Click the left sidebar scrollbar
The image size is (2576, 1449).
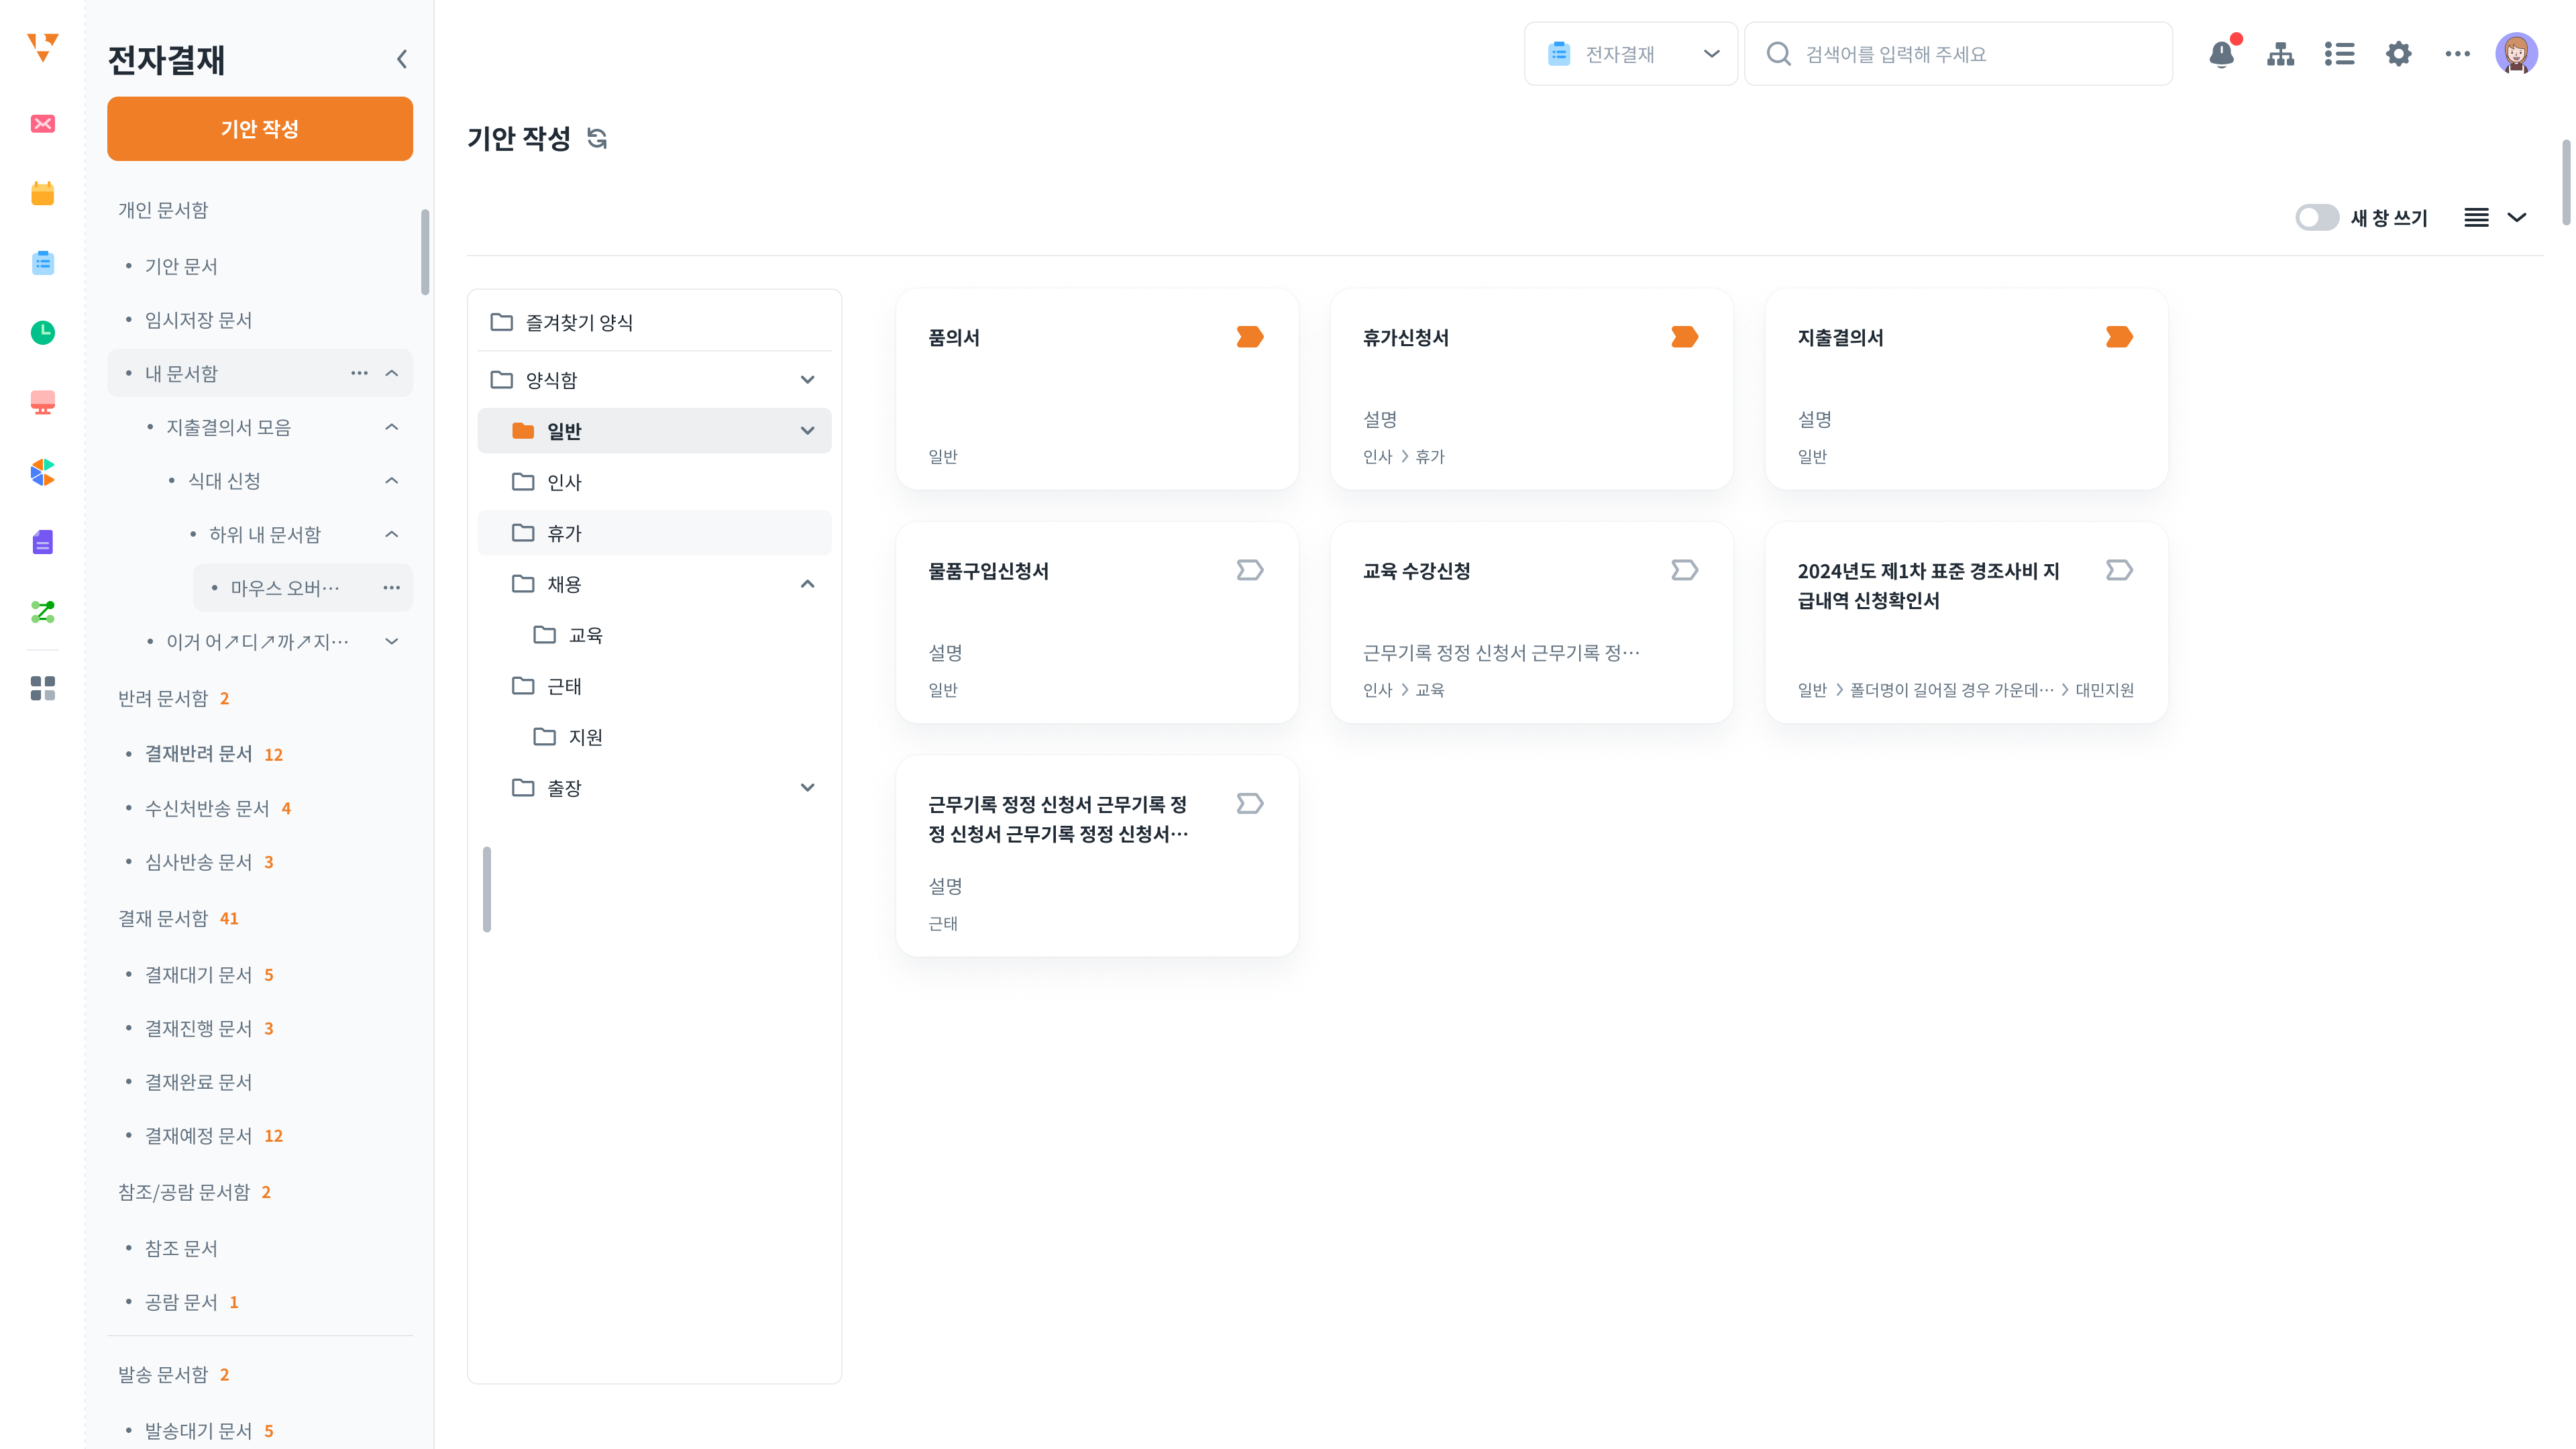tap(425, 252)
